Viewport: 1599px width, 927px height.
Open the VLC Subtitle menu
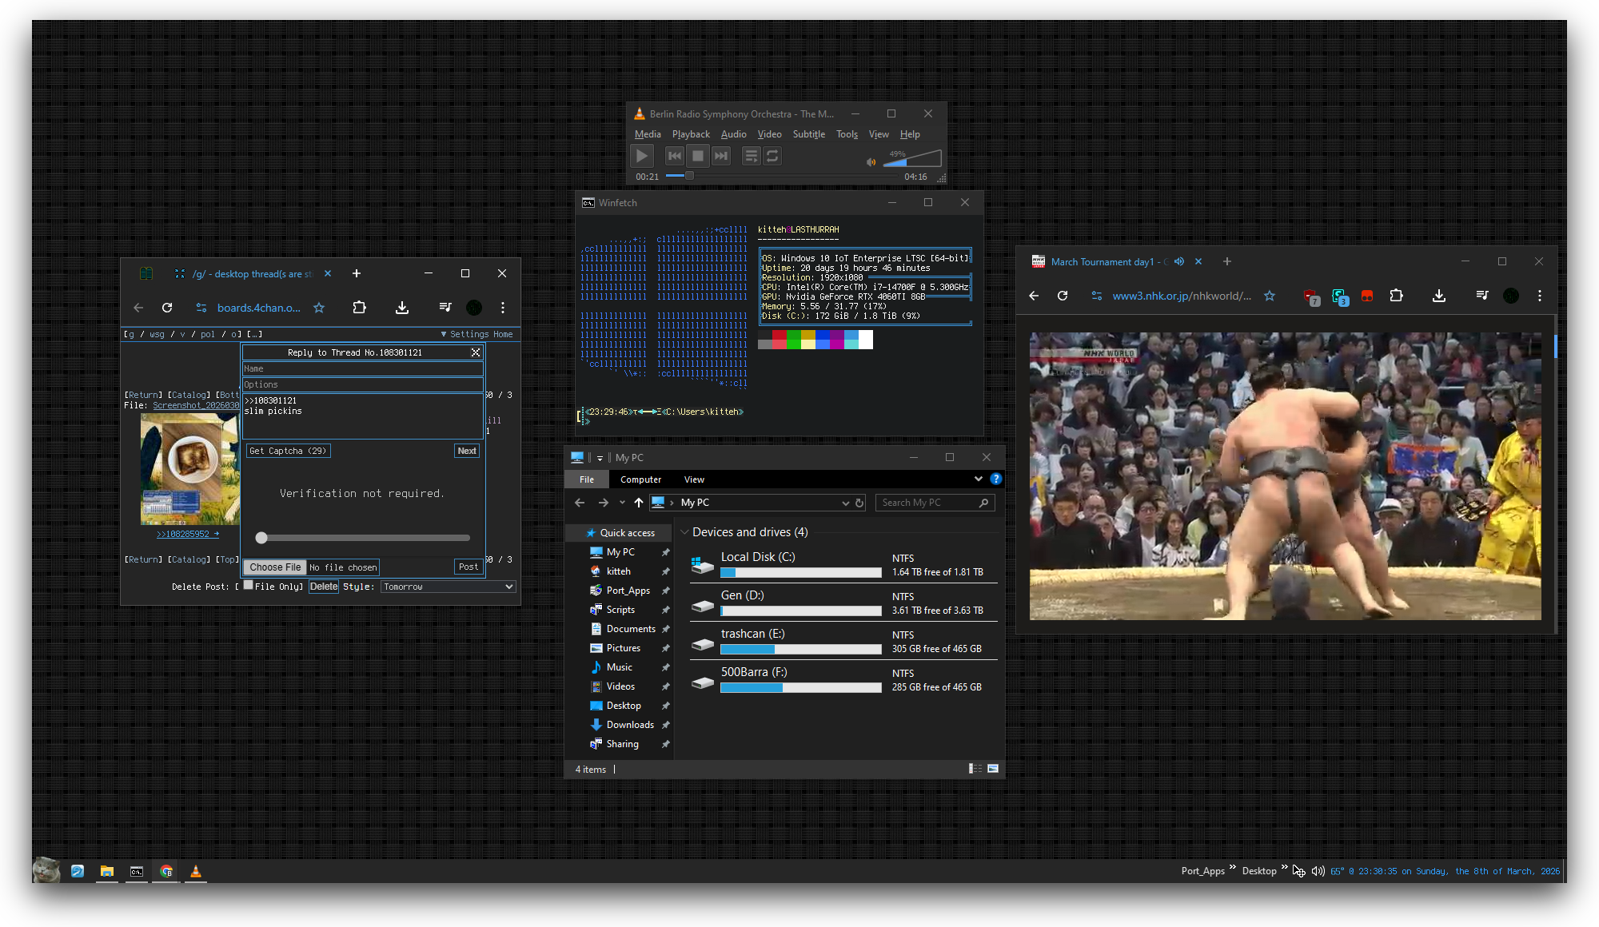[x=808, y=134]
